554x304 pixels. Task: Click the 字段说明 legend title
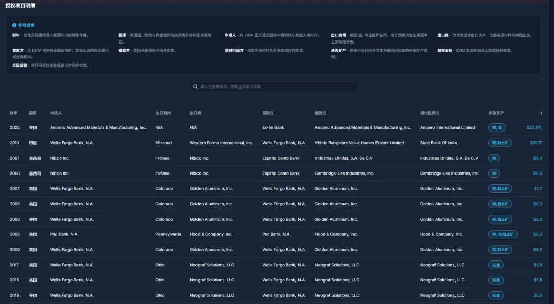pos(26,25)
